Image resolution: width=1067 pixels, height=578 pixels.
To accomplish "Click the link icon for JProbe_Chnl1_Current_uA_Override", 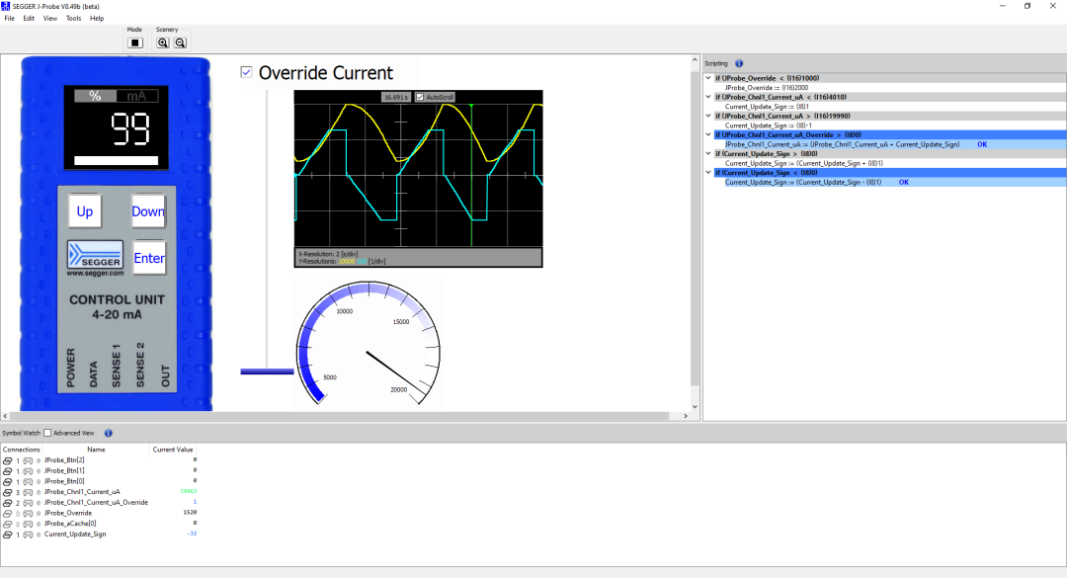I will pyautogui.click(x=8, y=503).
